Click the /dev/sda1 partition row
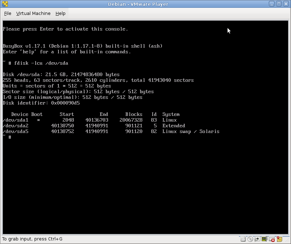Image resolution: width=291 pixels, height=244 pixels. coord(90,120)
